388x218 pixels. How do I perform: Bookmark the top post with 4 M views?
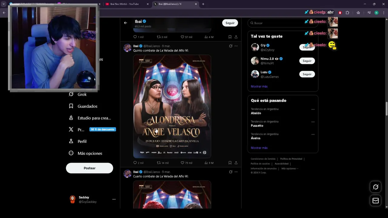(x=230, y=37)
